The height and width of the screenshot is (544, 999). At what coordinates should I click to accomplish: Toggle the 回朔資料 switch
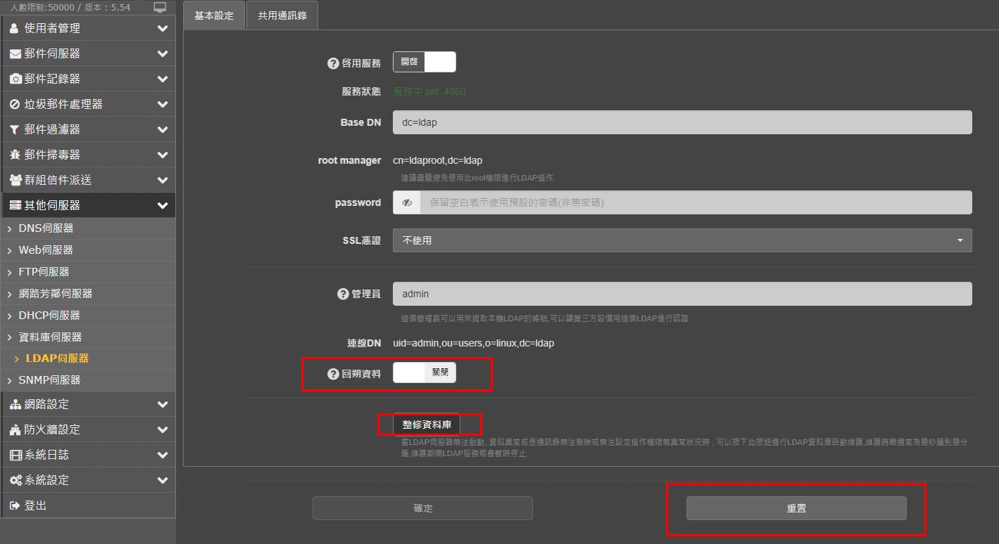424,373
